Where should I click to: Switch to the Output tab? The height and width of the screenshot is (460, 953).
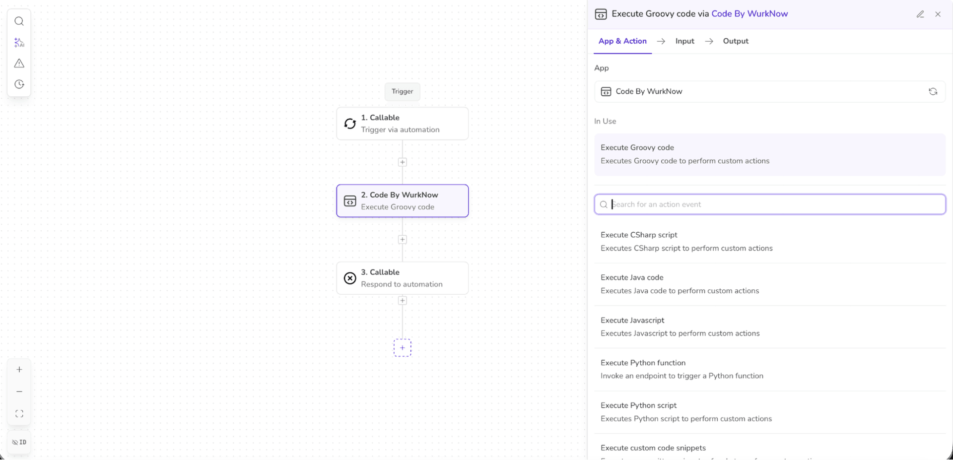pos(735,41)
